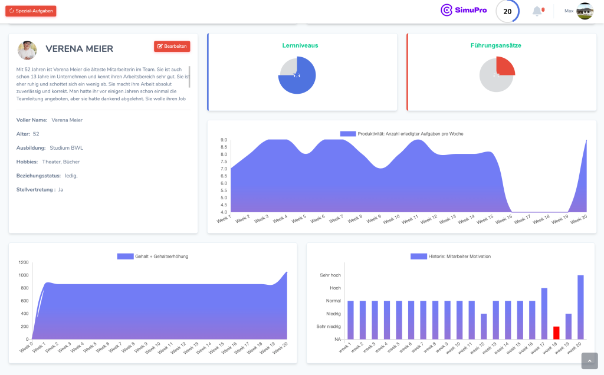Click the circular progress indicator showing 20
The image size is (604, 375).
click(x=507, y=11)
